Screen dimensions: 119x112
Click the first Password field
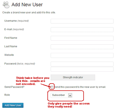(82, 64)
